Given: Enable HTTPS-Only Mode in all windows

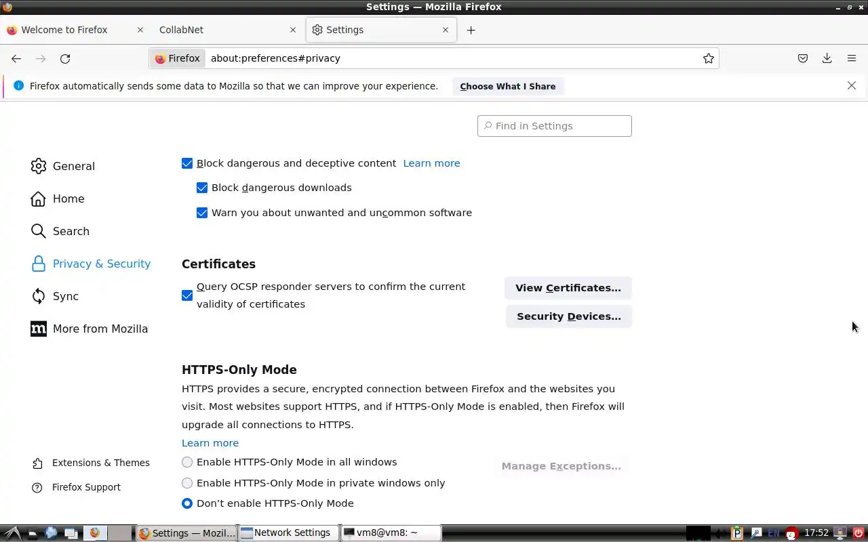Looking at the screenshot, I should [x=187, y=462].
